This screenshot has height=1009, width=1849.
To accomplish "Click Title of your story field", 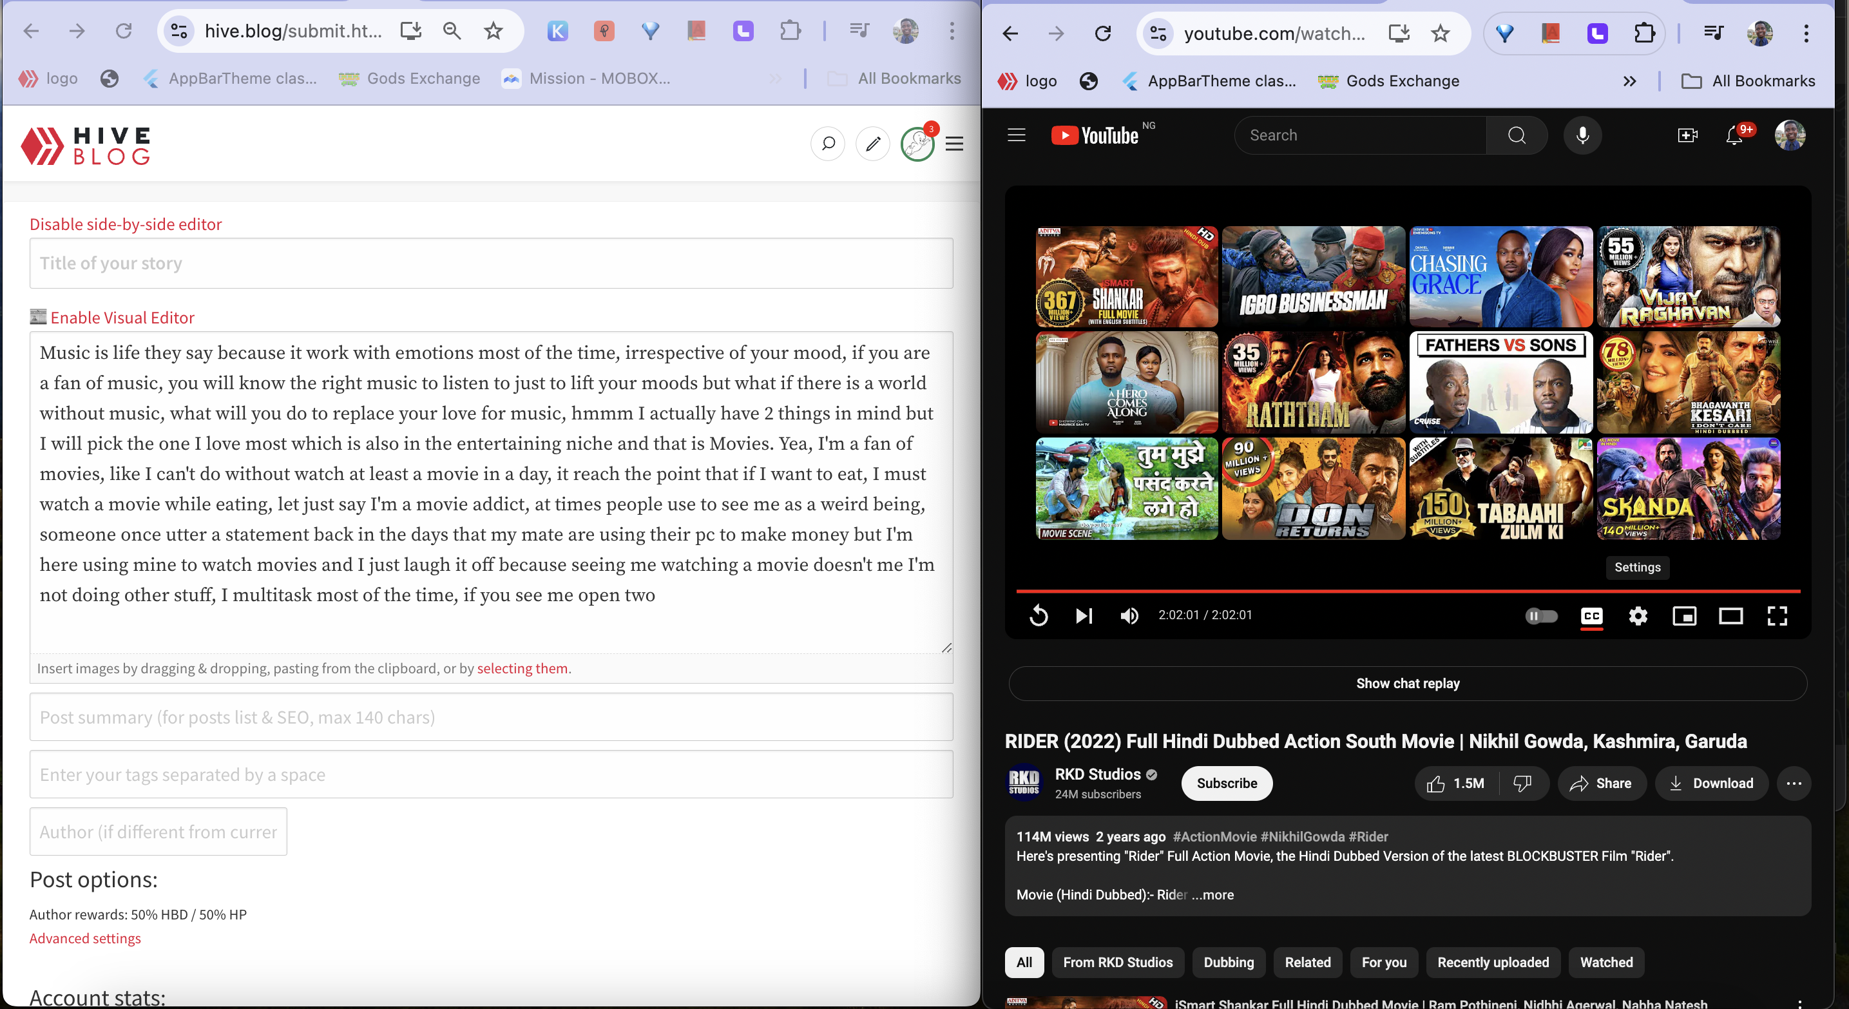I will pyautogui.click(x=491, y=264).
